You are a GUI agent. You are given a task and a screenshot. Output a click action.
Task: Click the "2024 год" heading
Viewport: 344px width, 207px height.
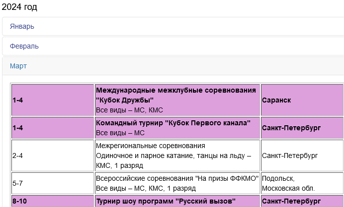[19, 7]
